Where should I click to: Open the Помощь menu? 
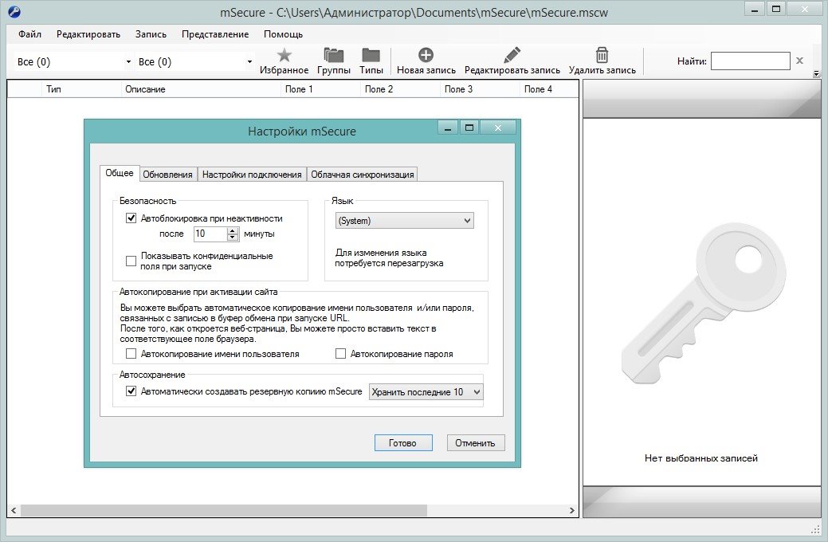point(283,34)
